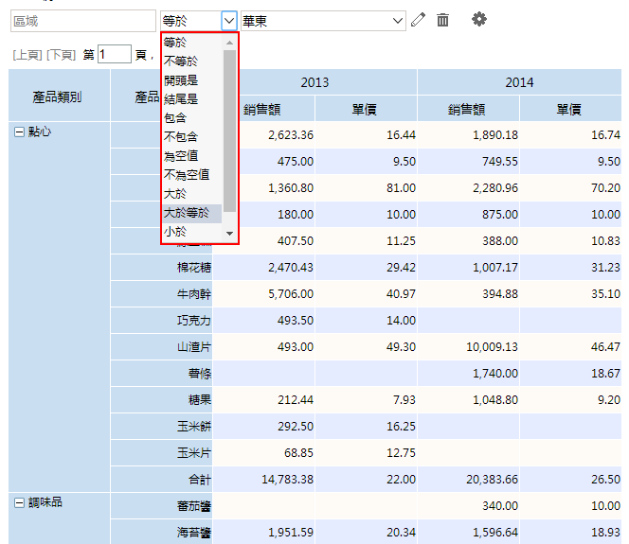Click the trash delete filter icon

pos(442,20)
